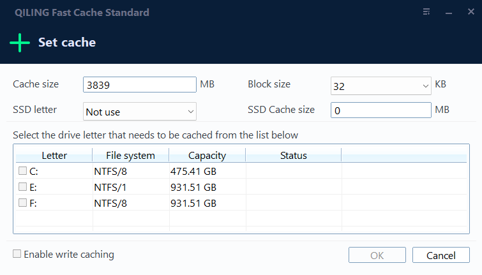Select the E: drive row capacity cell
The image size is (482, 275).
(x=207, y=187)
